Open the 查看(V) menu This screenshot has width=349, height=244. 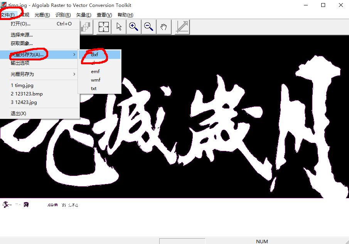pyautogui.click(x=104, y=15)
